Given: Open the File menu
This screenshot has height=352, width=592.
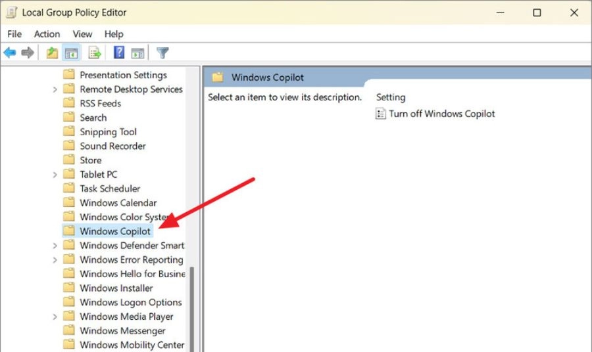Looking at the screenshot, I should pyautogui.click(x=14, y=34).
